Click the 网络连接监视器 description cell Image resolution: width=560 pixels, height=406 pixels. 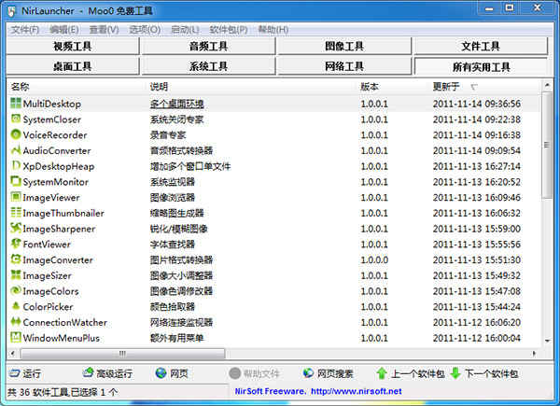click(x=181, y=322)
